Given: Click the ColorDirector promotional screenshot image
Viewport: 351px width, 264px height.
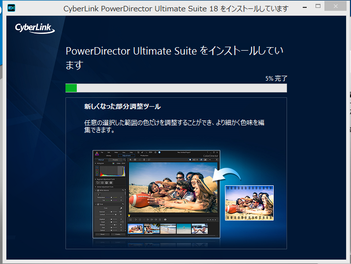Looking at the screenshot, I should click(x=156, y=194).
